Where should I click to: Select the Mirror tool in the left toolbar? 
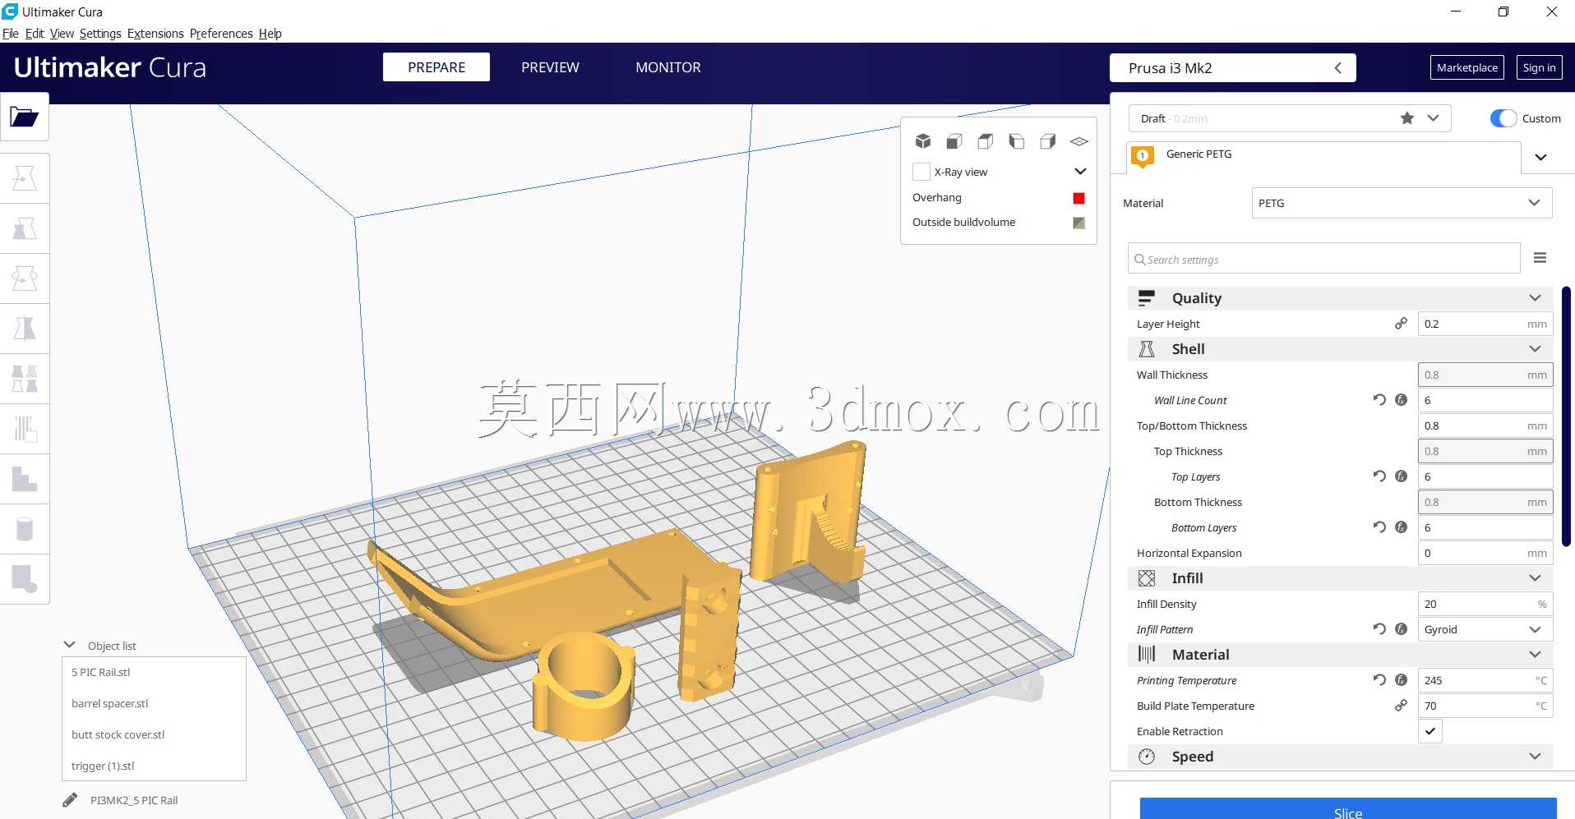(25, 329)
